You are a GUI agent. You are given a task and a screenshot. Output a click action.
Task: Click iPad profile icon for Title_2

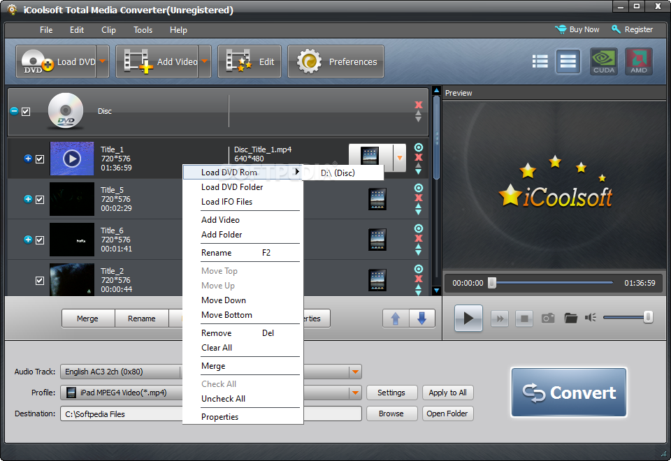tap(377, 280)
